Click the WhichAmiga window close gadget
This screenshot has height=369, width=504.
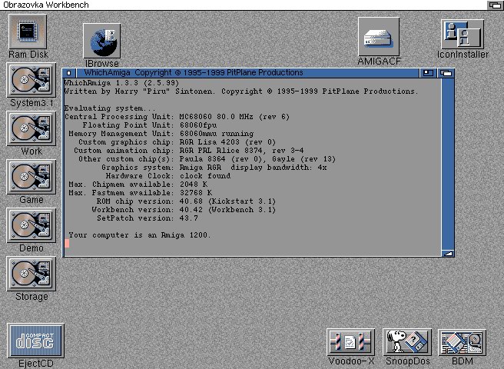pyautogui.click(x=69, y=73)
